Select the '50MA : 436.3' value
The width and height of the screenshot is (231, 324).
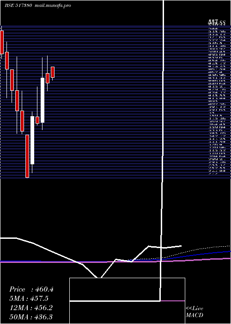31,317
